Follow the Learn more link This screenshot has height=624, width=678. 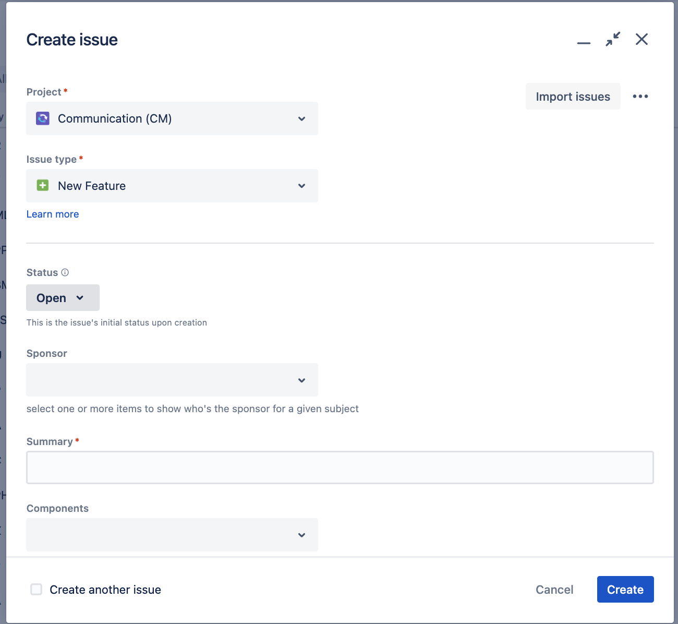point(53,214)
